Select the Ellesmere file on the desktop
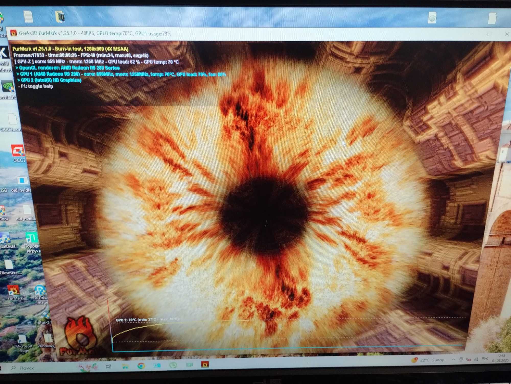 pos(10,267)
